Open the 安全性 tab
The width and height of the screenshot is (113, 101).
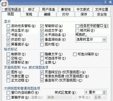pos(102,14)
